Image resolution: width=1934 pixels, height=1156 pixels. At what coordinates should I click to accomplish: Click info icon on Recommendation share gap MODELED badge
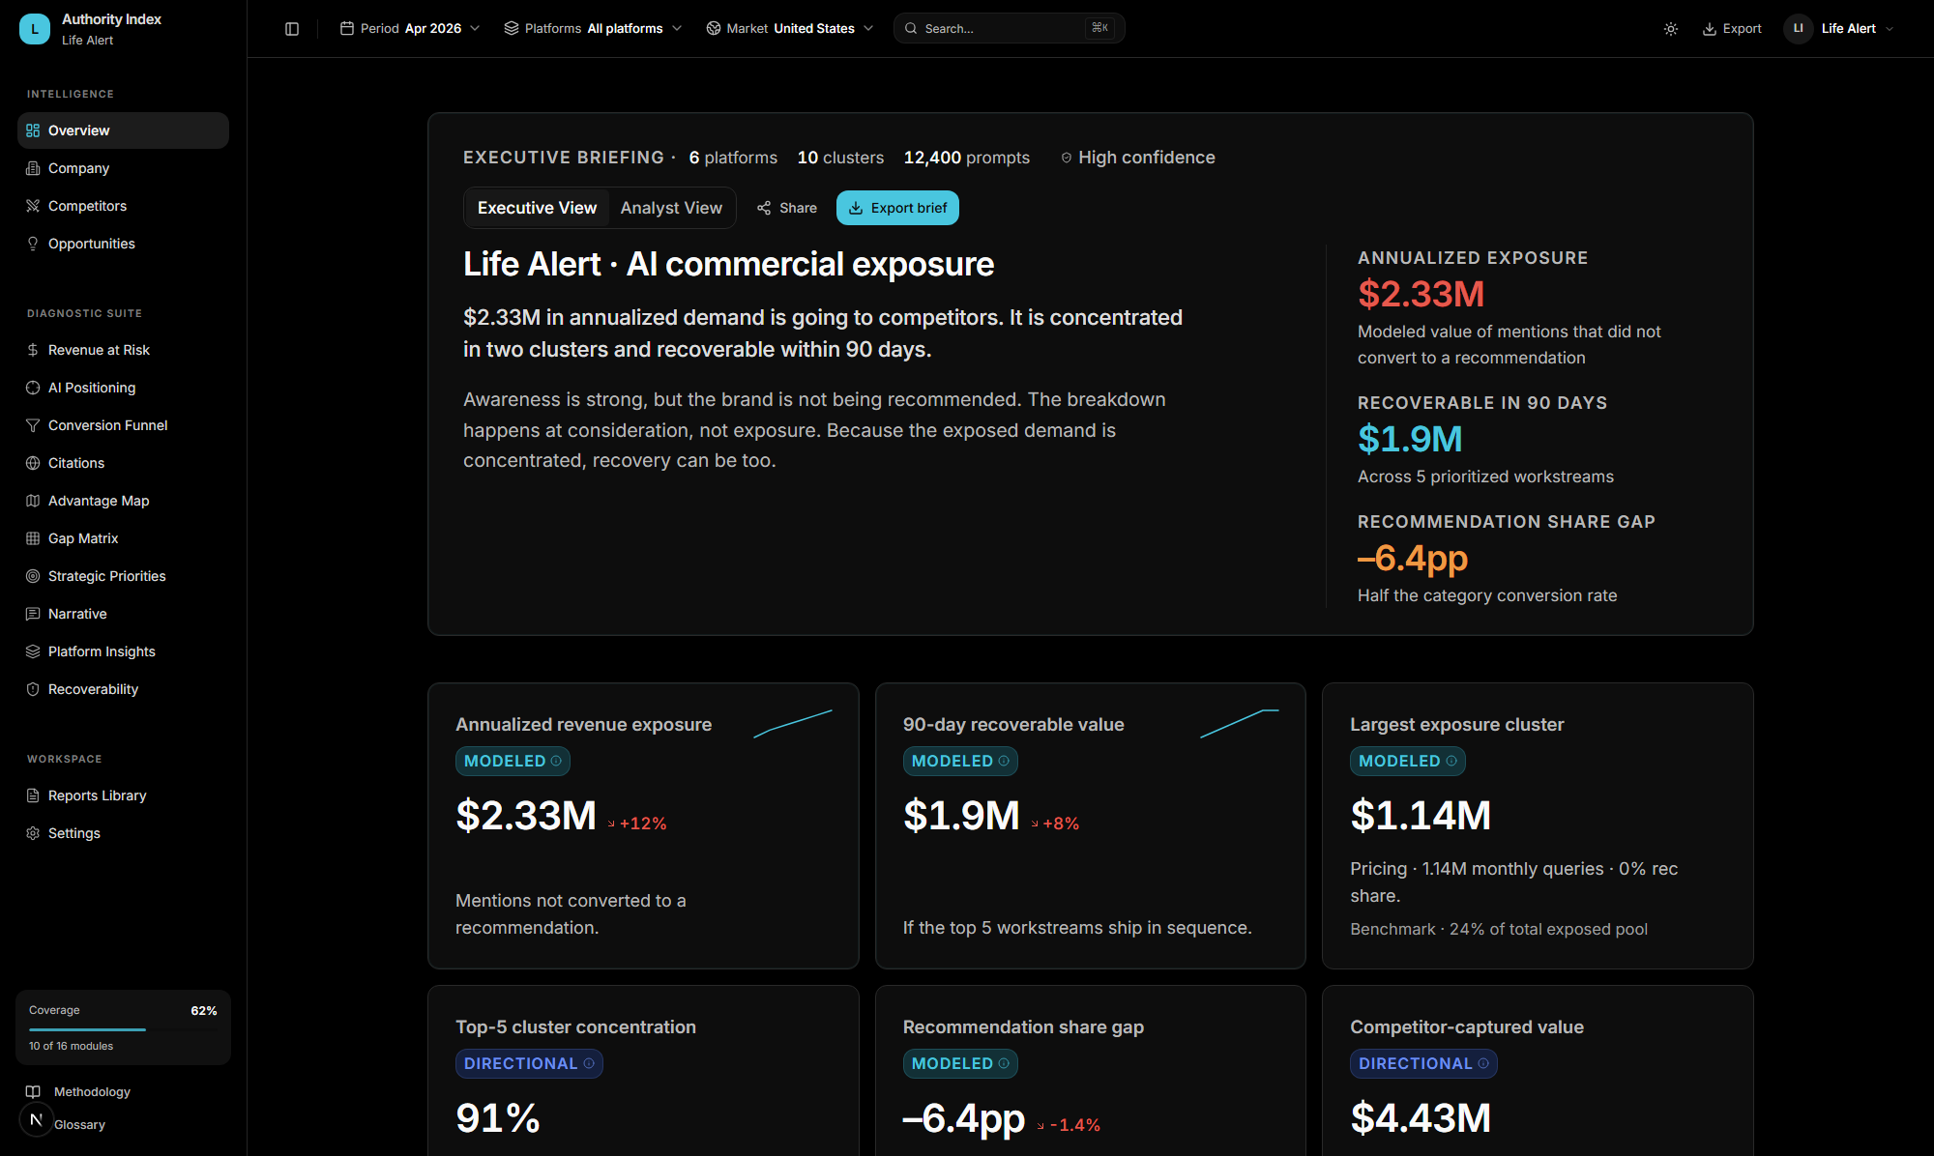pos(1004,1063)
